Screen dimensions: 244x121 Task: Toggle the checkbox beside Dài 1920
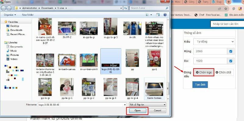tap(231, 61)
